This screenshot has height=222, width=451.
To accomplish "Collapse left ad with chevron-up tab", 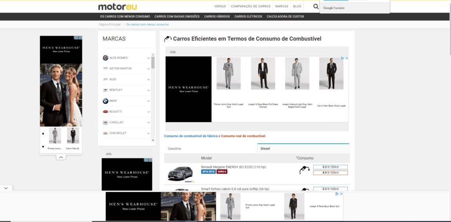I will coord(61,157).
